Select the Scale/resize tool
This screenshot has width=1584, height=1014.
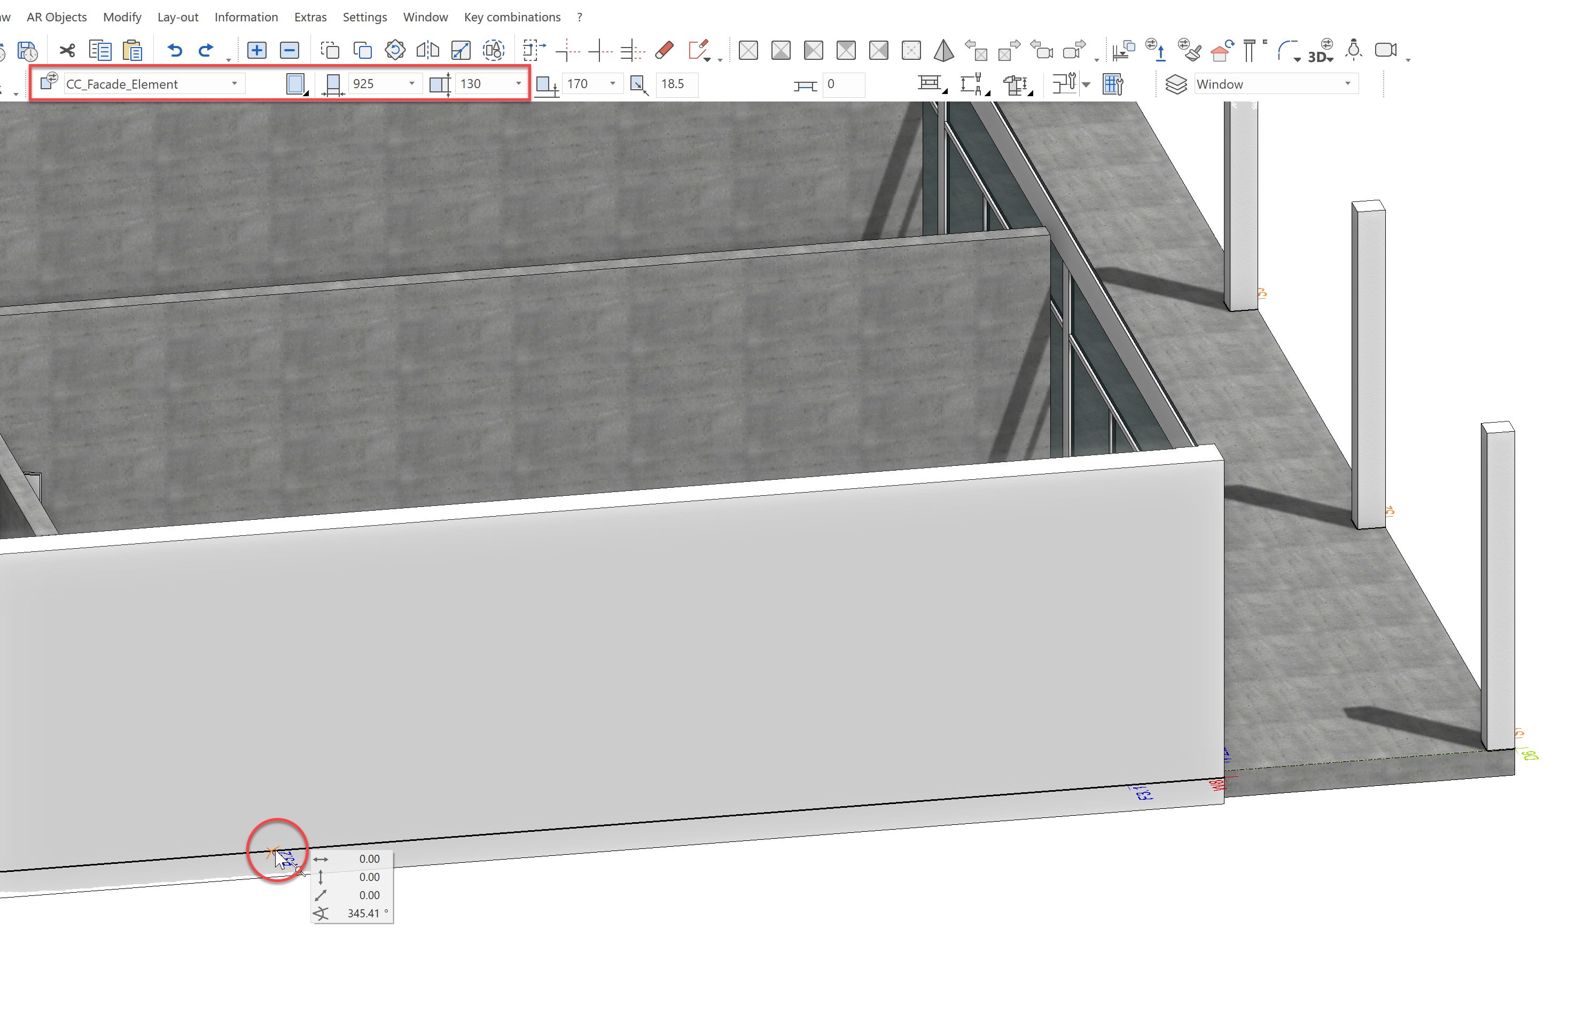tap(461, 50)
